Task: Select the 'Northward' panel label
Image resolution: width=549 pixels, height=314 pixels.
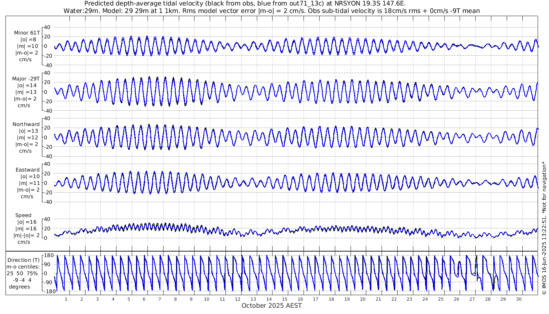Action: pos(26,124)
